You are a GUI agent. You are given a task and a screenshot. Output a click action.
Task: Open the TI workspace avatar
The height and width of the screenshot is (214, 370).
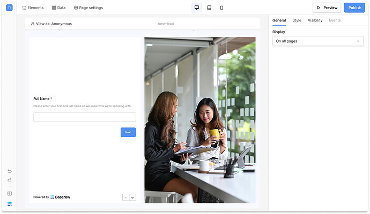[x=9, y=7]
